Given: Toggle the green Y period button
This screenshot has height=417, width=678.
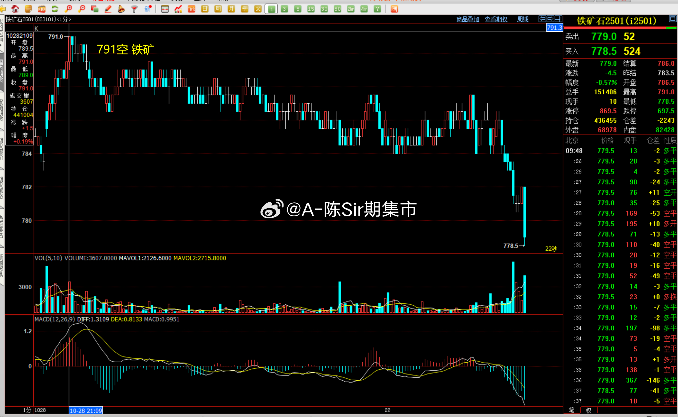Looking at the screenshot, I should pos(377,9).
